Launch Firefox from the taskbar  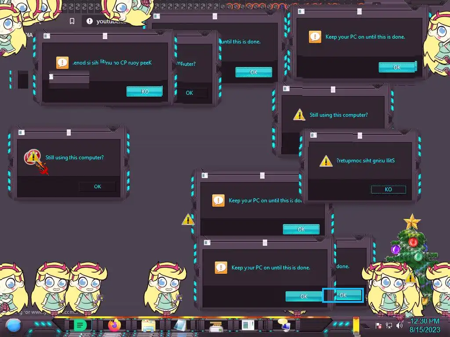click(115, 325)
